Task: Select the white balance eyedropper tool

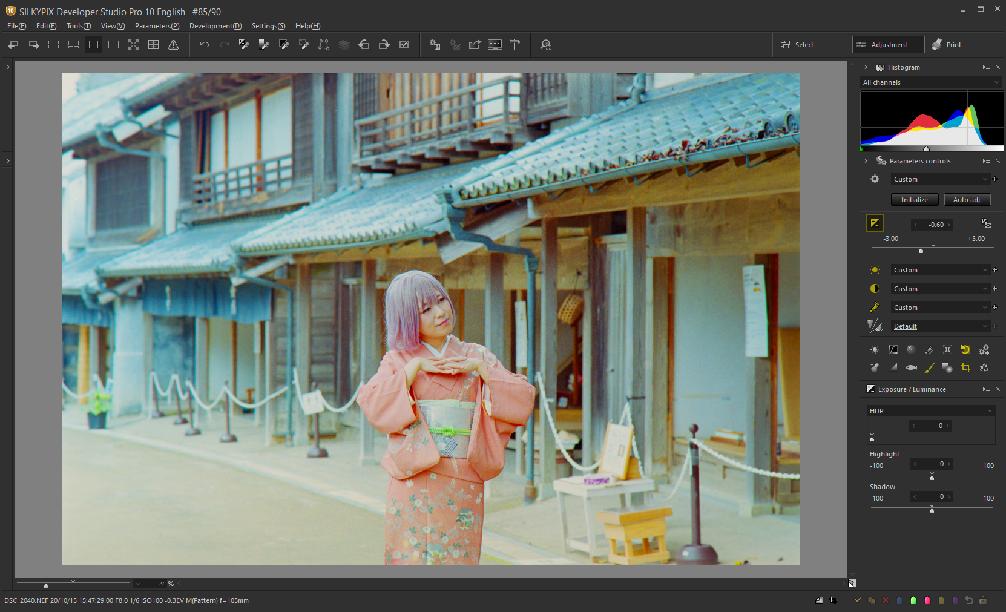Action: pos(244,45)
